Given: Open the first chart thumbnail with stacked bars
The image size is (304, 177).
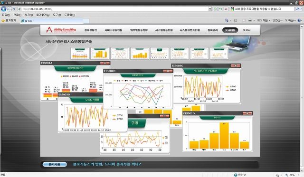Looking at the screenshot, I should click(80, 53).
